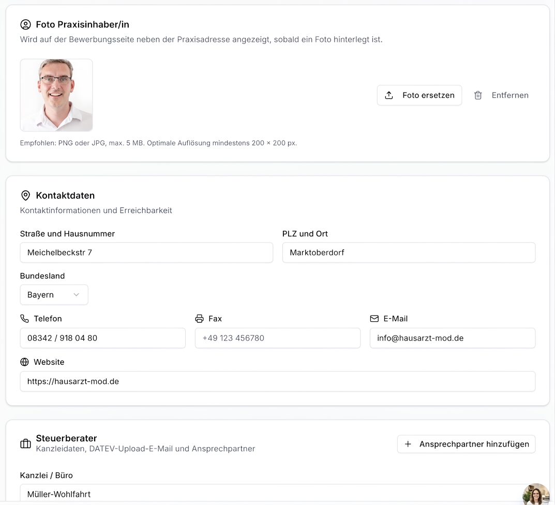This screenshot has width=555, height=505.
Task: Open the chat avatar bubble in corner
Action: (x=536, y=494)
